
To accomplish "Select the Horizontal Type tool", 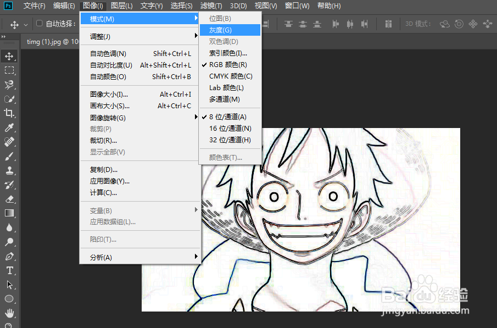I will click(x=9, y=270).
